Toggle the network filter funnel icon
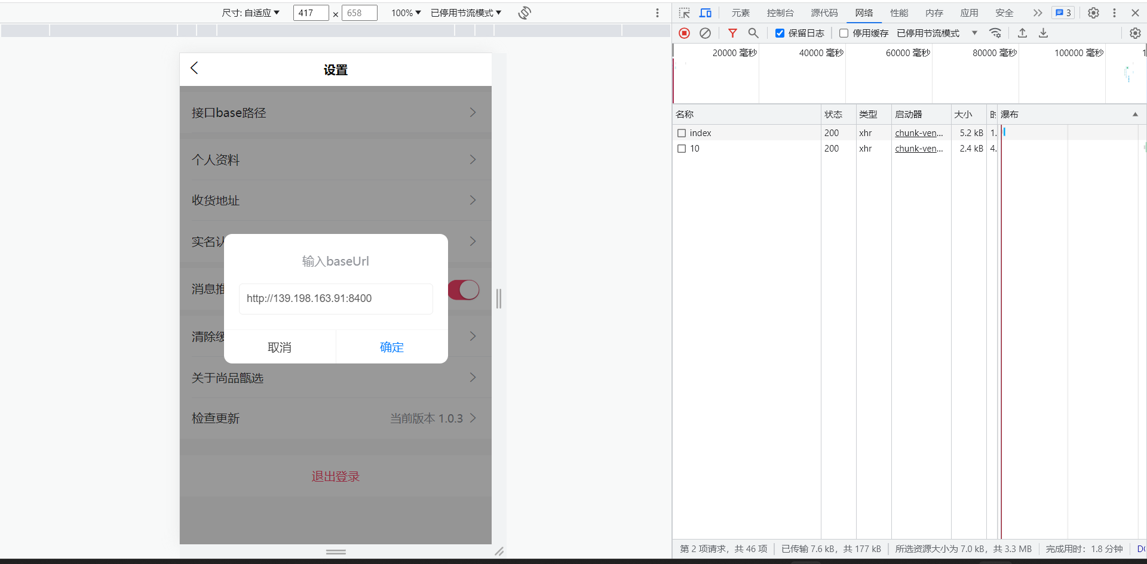 tap(732, 33)
